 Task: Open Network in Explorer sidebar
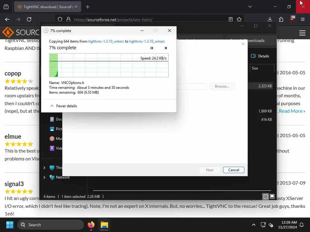[60, 177]
